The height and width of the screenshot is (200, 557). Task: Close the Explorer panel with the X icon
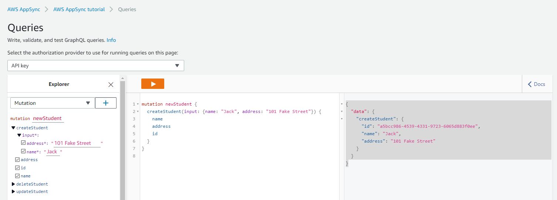[x=111, y=84]
